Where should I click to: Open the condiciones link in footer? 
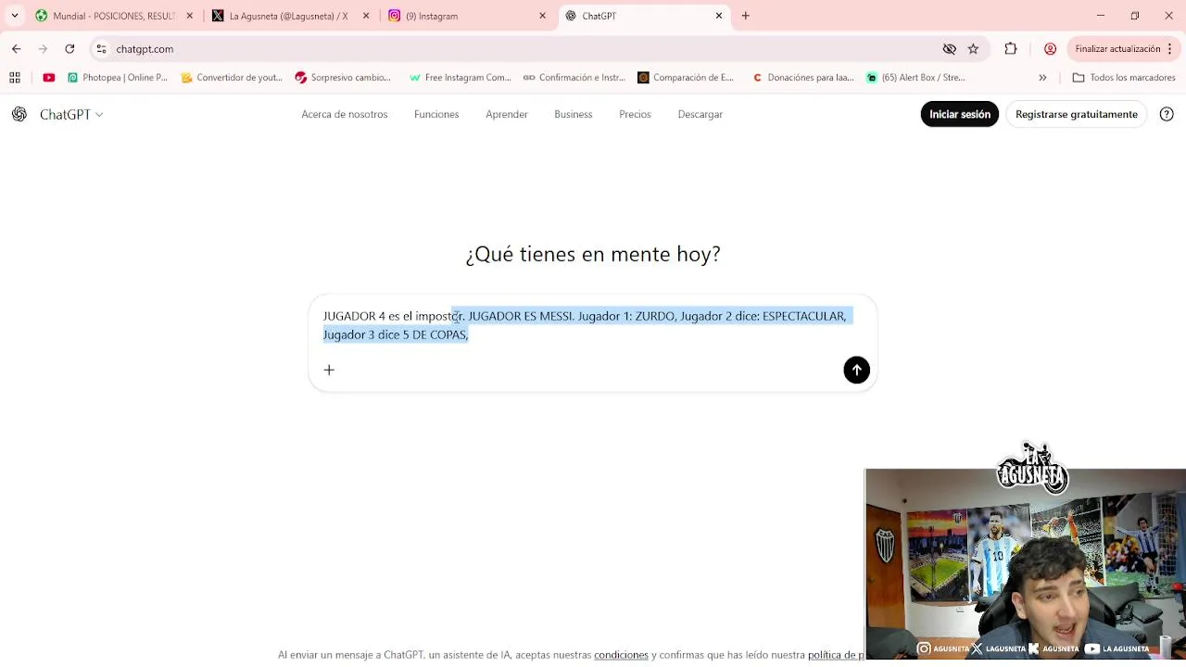[x=621, y=655]
